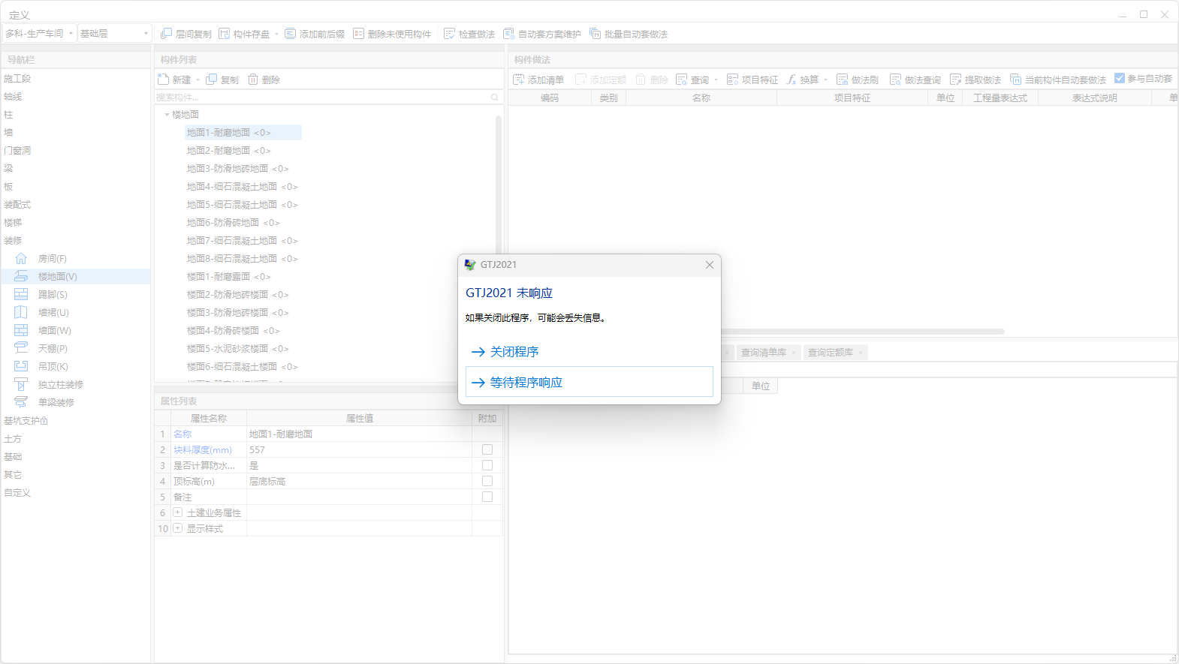Select 楼面5-水泥砂浆楼面 component

tap(237, 349)
